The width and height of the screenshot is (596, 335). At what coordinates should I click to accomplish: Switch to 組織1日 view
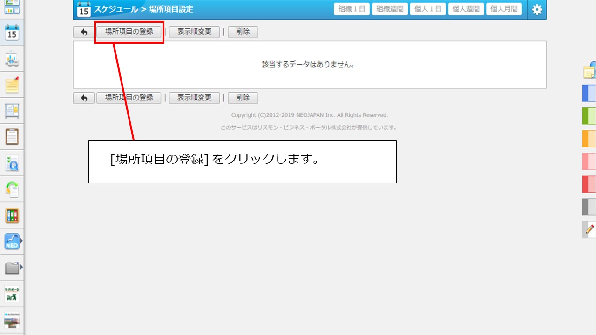(x=352, y=9)
